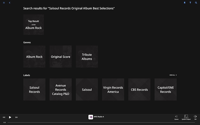Go back with the left arrow
Screen dimensions: 200x125
[10, 3]
